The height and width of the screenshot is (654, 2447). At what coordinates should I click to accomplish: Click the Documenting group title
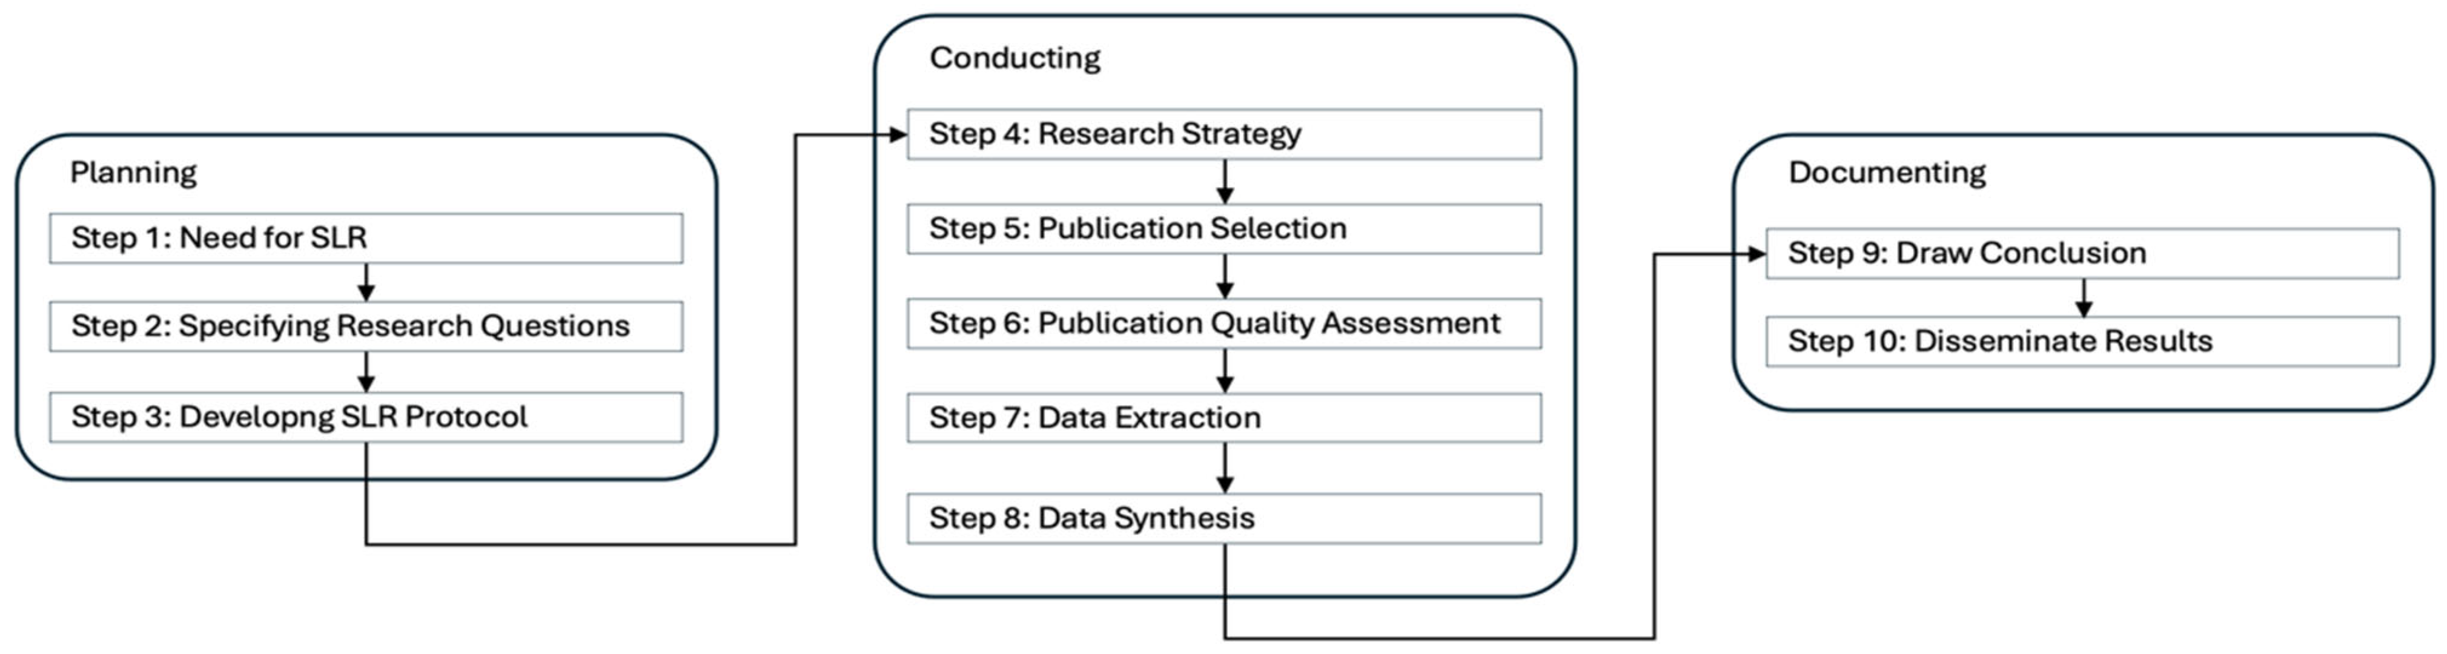click(x=1887, y=173)
